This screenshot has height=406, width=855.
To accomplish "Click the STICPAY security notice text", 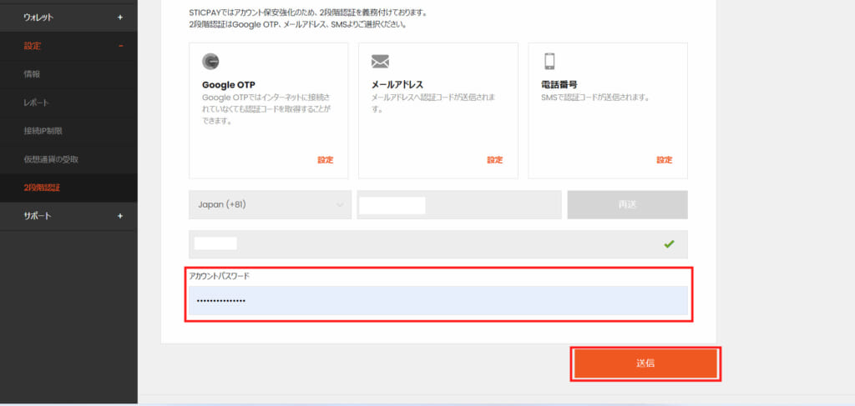I will pos(306,18).
